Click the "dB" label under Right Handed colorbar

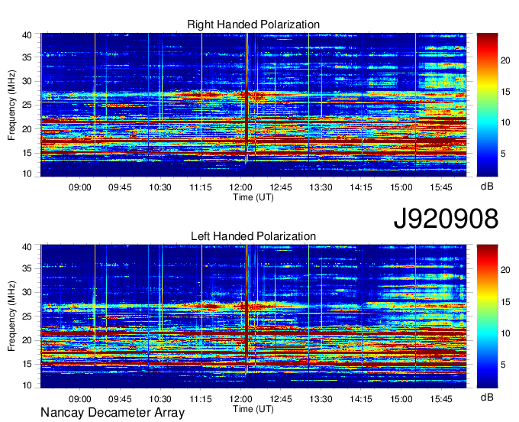point(487,186)
